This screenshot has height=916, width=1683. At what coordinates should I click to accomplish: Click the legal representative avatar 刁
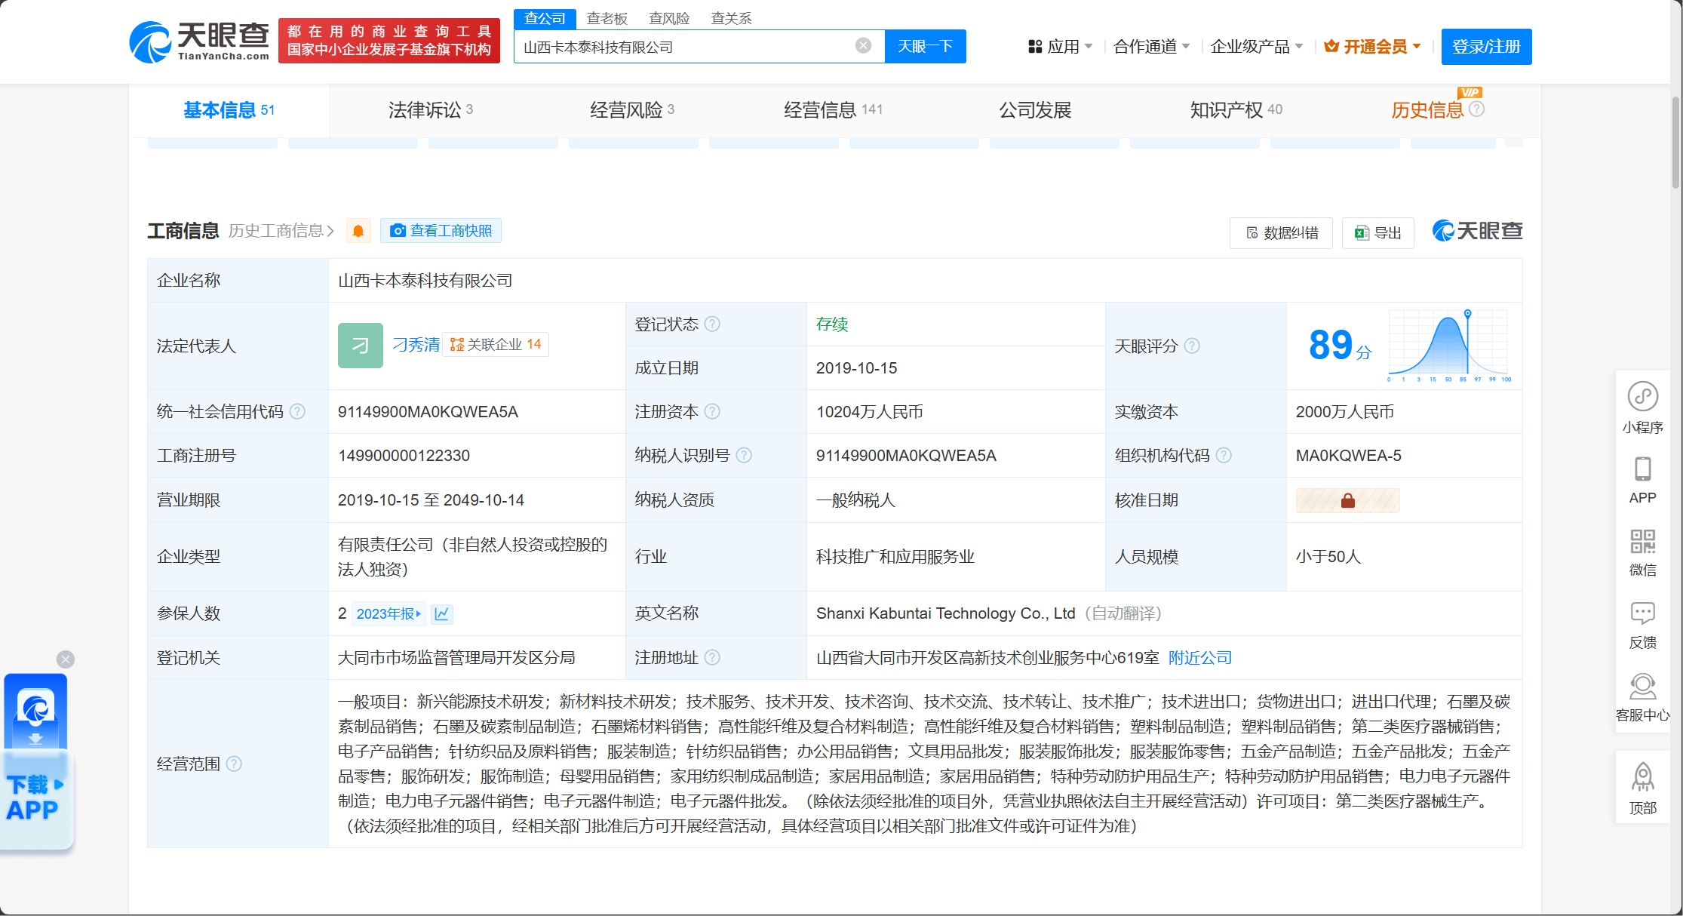361,346
